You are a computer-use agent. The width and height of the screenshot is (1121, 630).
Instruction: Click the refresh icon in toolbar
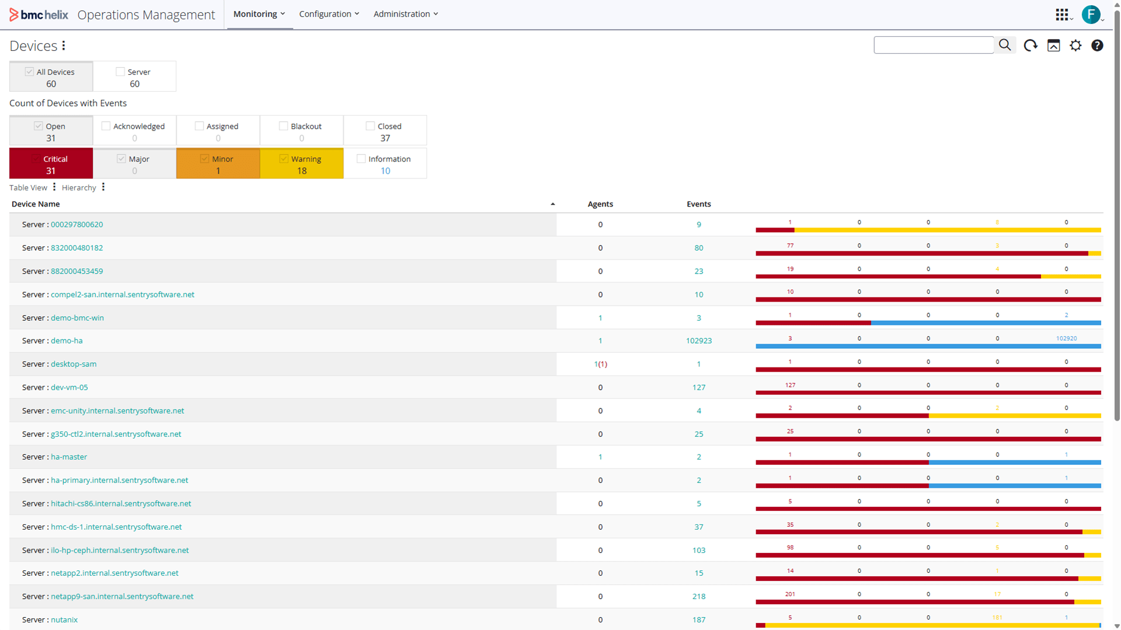pos(1031,45)
